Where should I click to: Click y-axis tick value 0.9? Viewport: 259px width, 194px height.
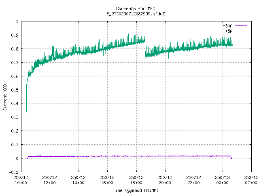pos(15,35)
